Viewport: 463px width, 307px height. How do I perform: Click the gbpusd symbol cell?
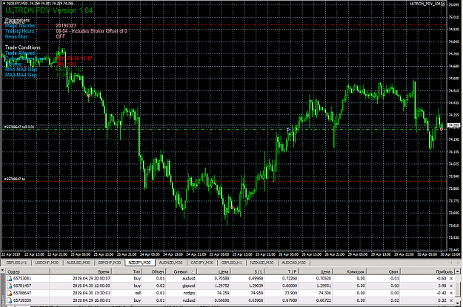[188, 285]
